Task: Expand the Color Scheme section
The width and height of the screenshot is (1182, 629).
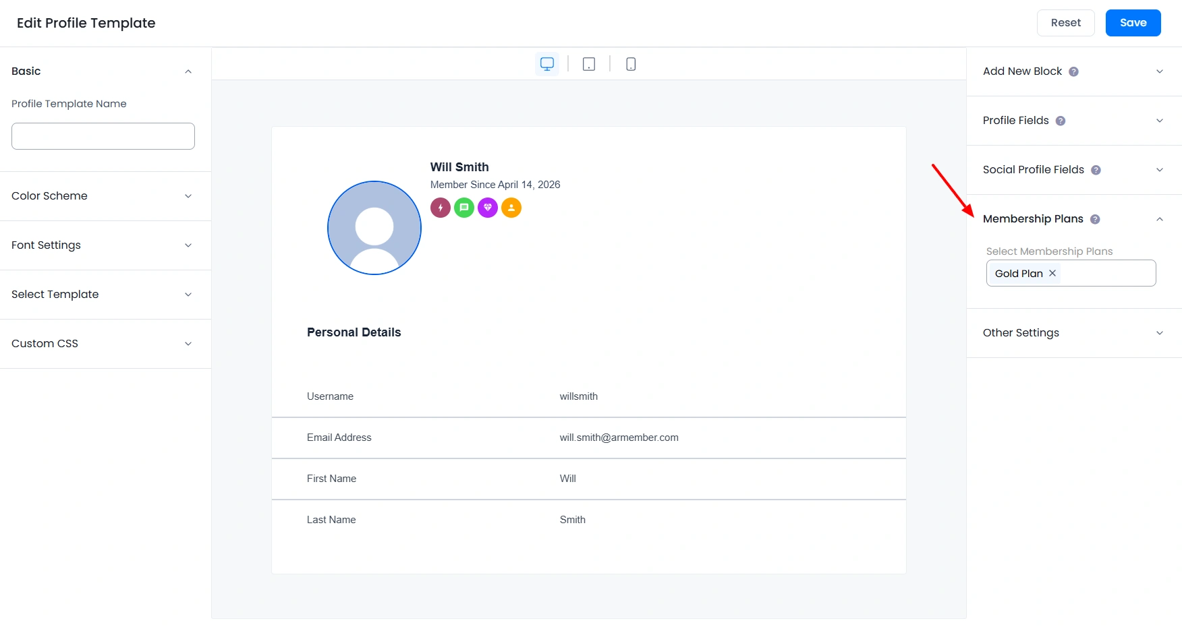Action: pyautogui.click(x=188, y=196)
